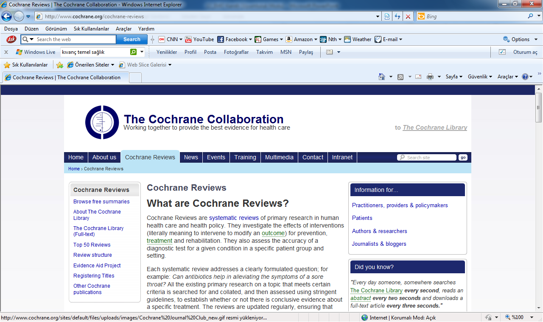Click the Ask toolbar logo icon
543x322 pixels.
[11, 39]
